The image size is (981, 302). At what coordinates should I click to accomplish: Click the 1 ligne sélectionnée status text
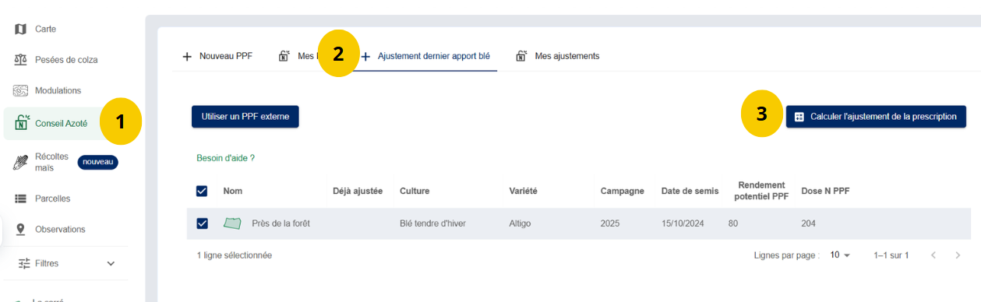(235, 255)
